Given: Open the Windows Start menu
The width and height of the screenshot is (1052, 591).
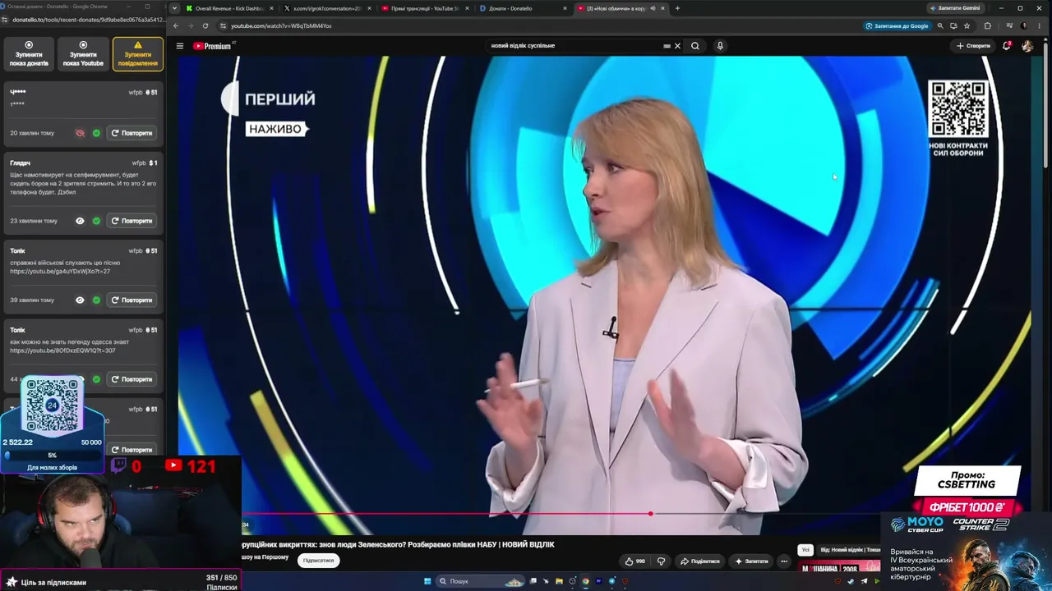Looking at the screenshot, I should click(x=427, y=581).
